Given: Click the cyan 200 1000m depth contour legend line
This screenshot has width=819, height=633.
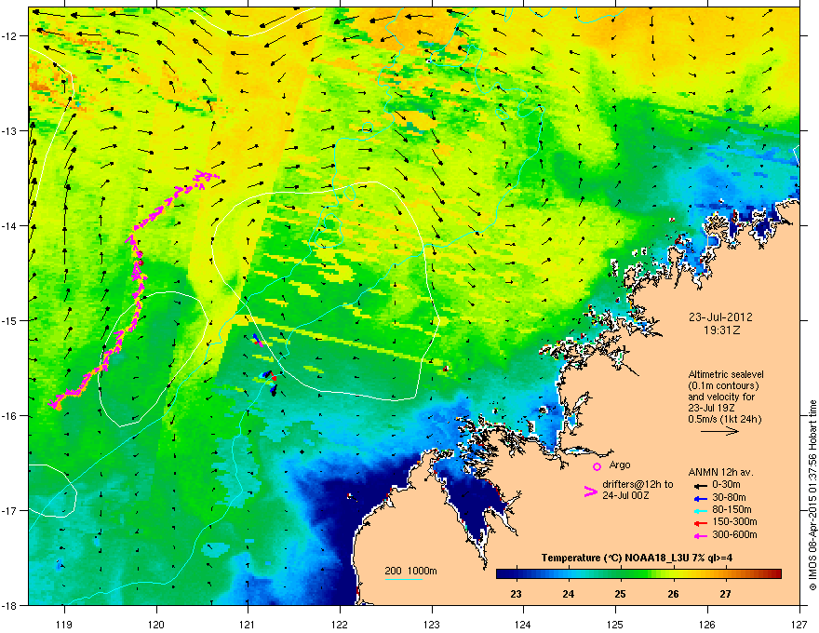Looking at the screenshot, I should [403, 579].
